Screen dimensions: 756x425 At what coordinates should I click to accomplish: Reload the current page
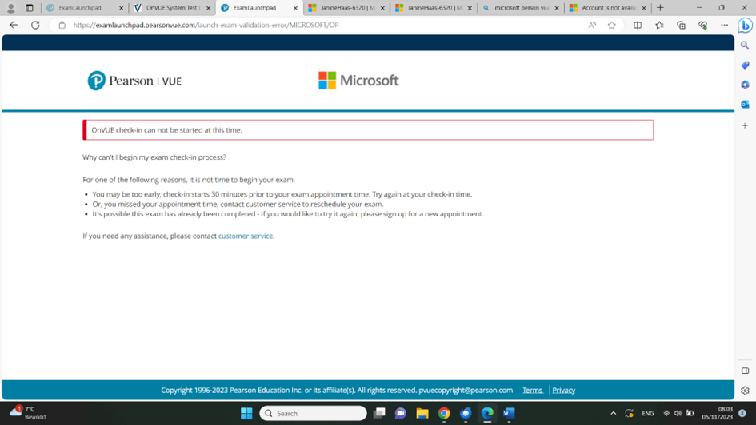pos(35,25)
